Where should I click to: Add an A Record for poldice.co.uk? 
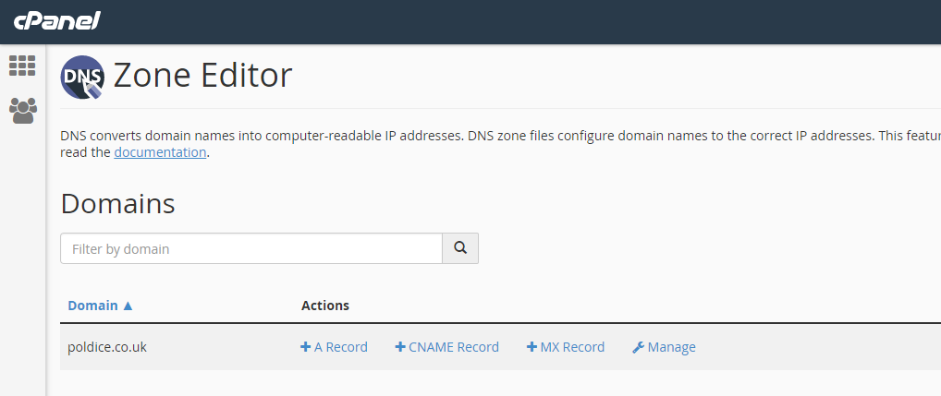coord(340,347)
